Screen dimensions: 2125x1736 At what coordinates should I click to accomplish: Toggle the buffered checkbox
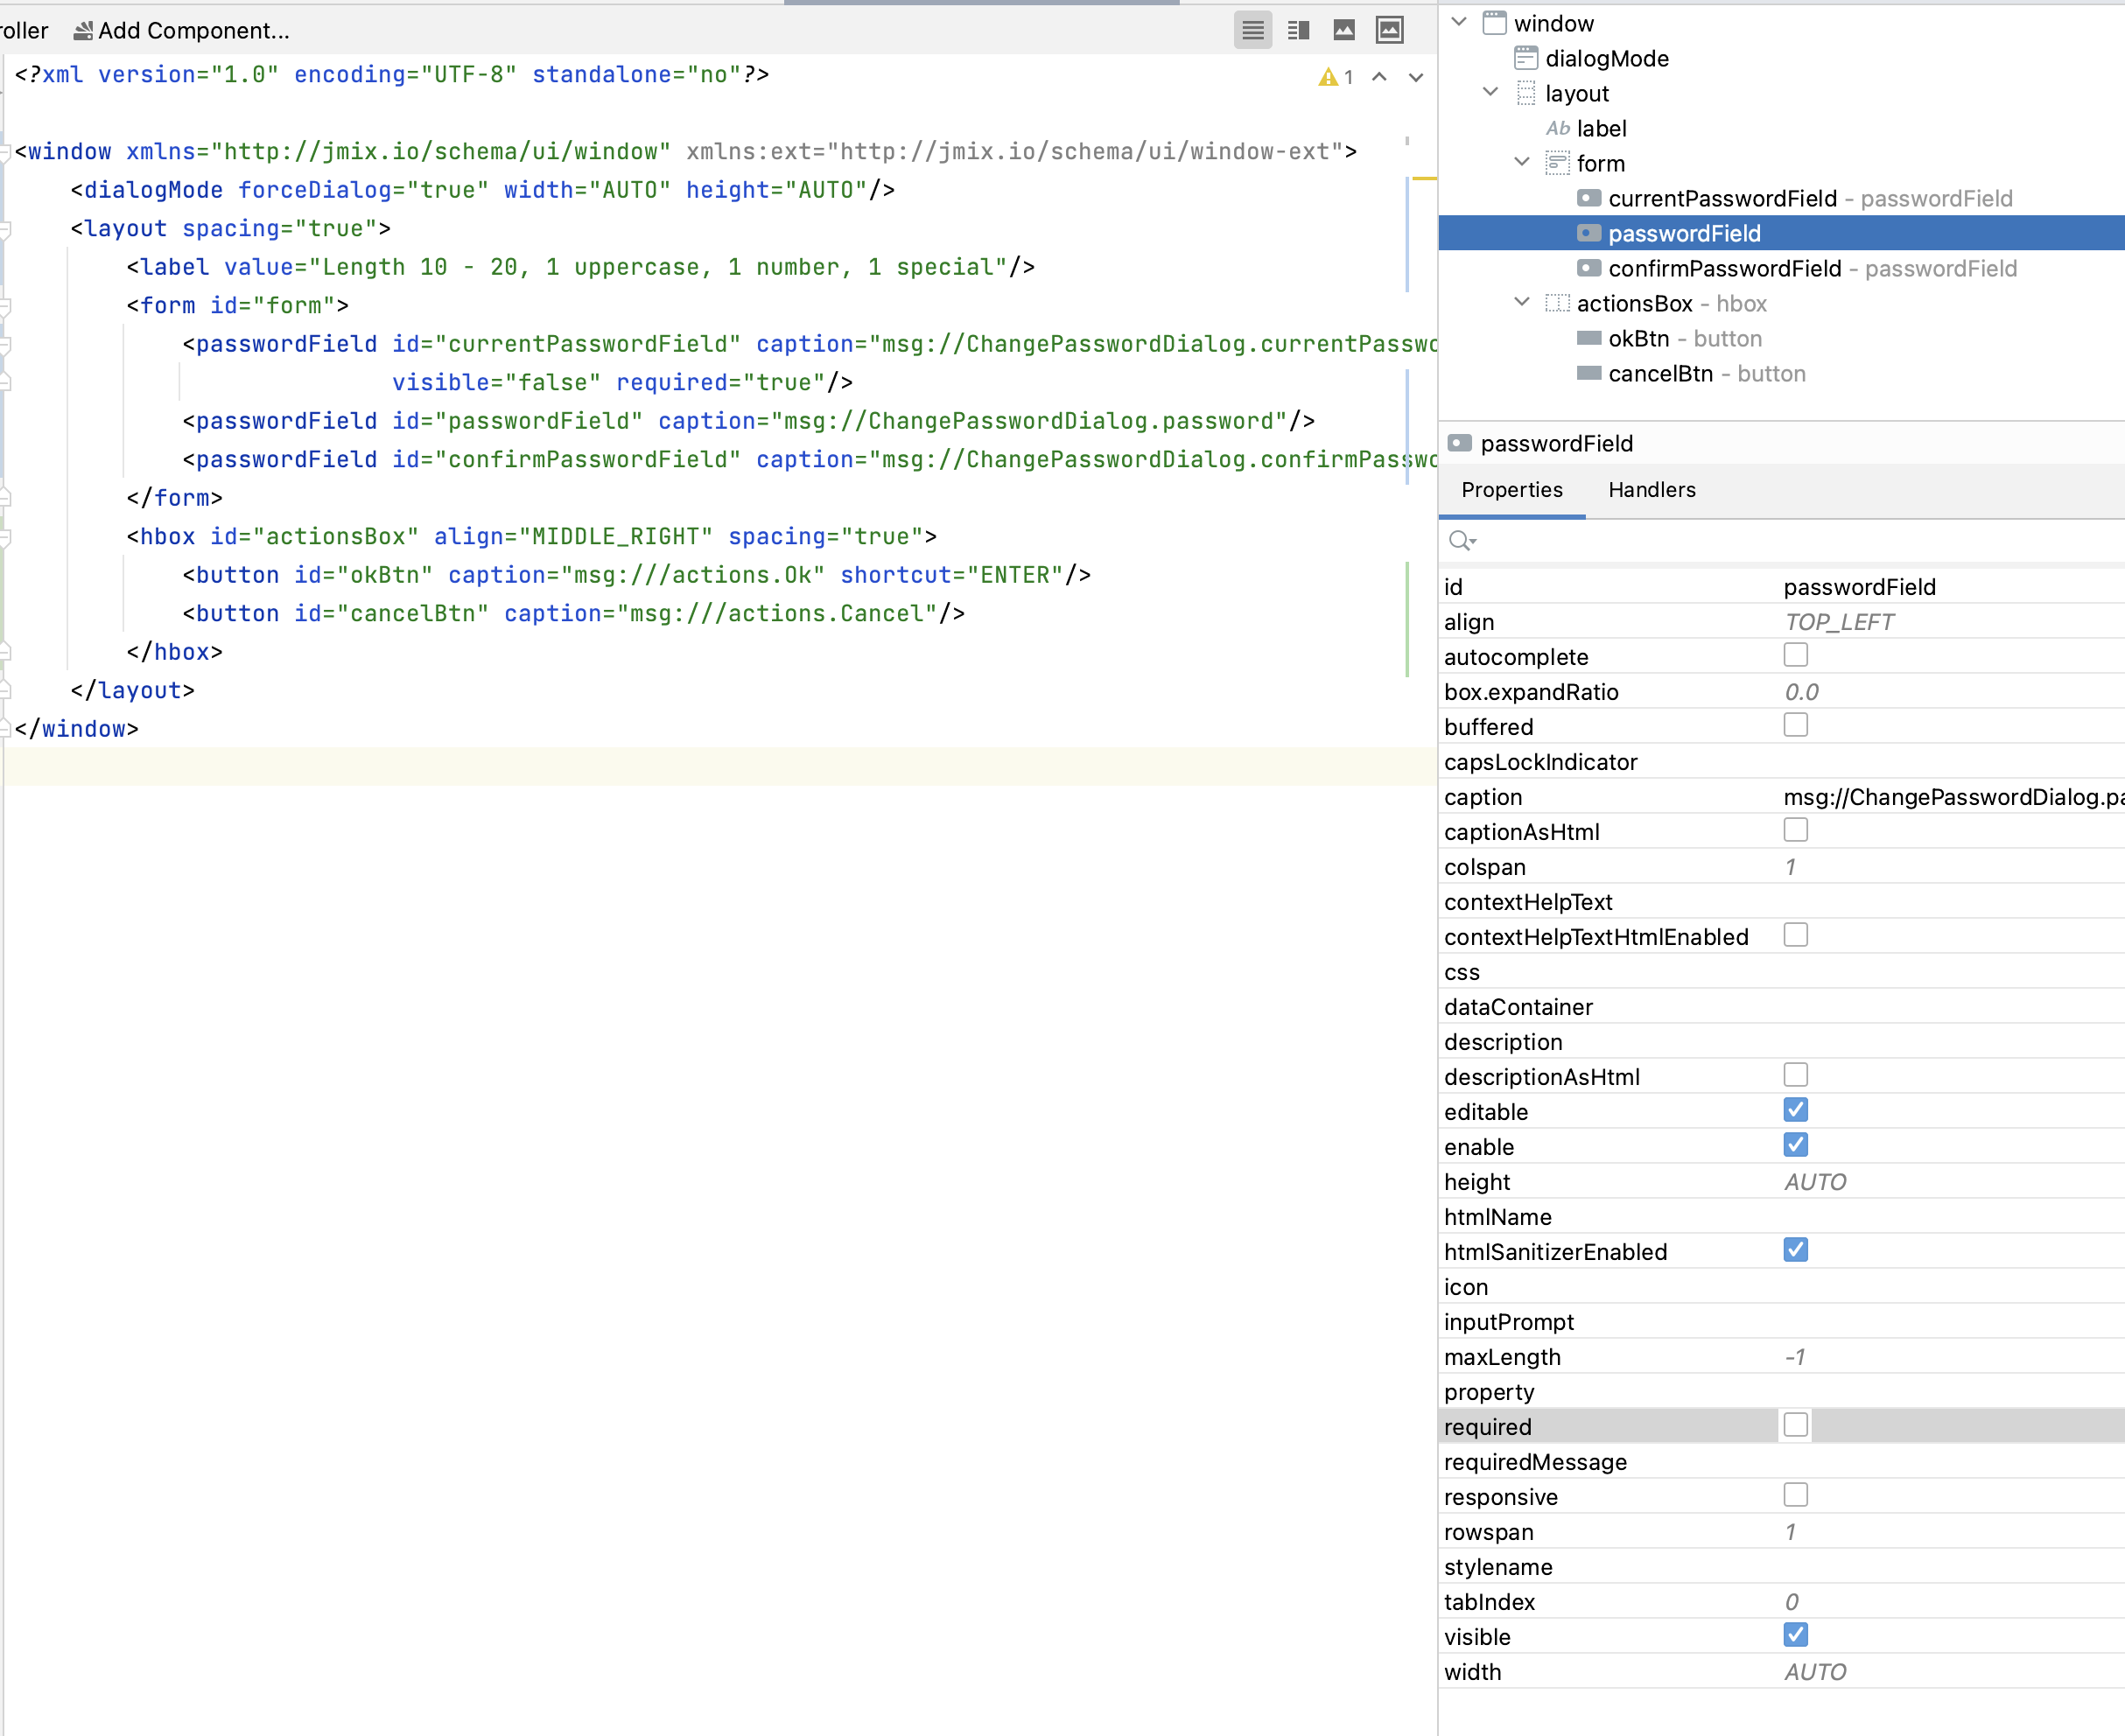[x=1795, y=725]
